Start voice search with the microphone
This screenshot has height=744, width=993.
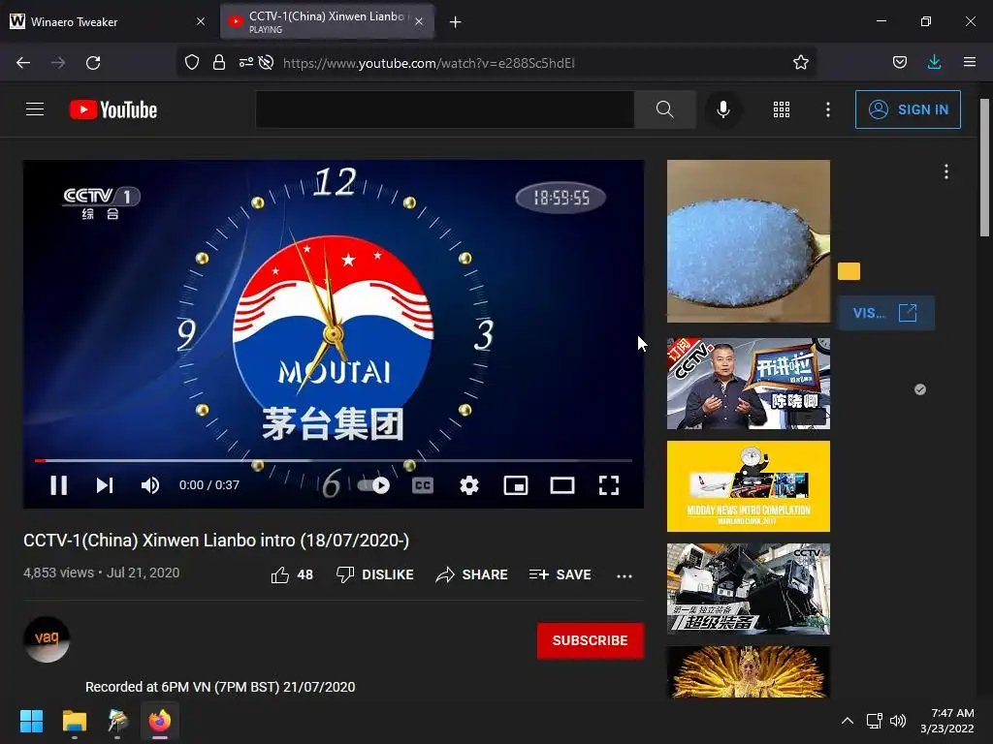pos(723,109)
